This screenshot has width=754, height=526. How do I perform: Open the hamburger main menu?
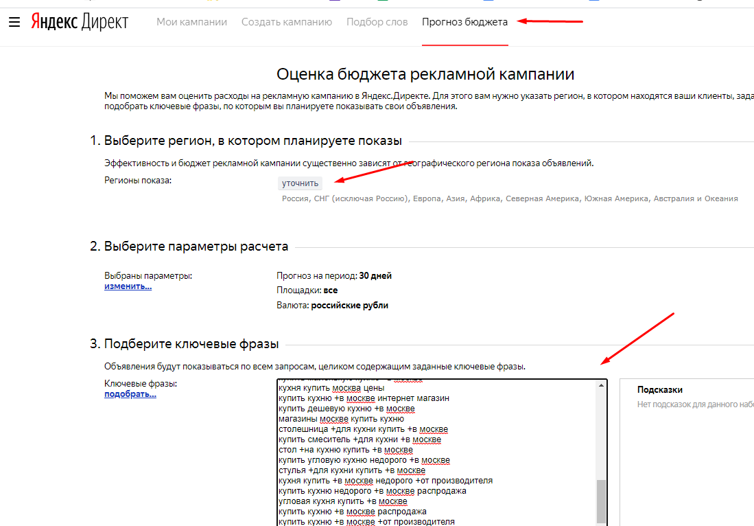[14, 22]
